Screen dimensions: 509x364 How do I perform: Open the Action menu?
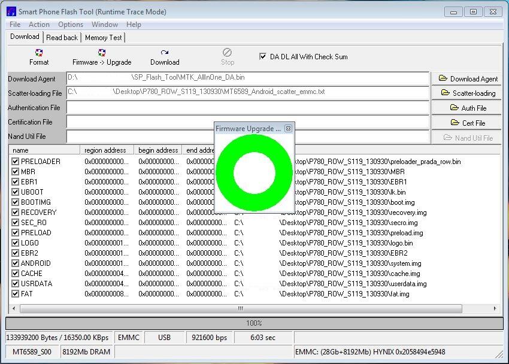coord(39,25)
